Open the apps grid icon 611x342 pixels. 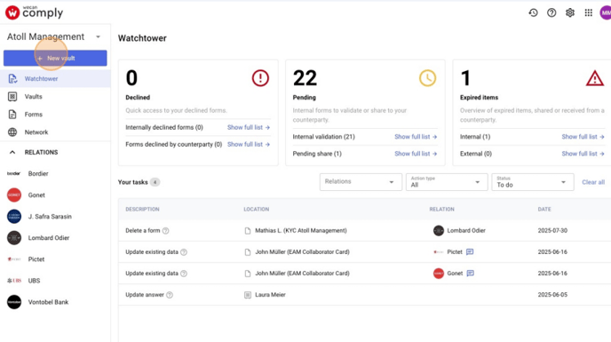589,12
